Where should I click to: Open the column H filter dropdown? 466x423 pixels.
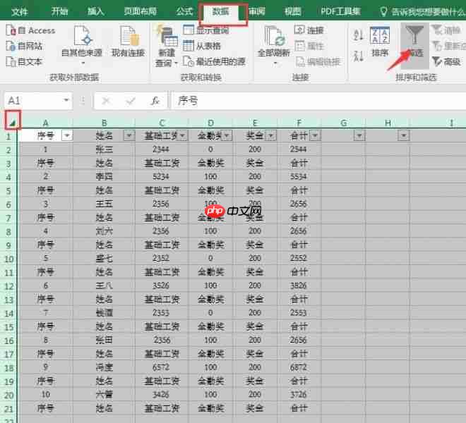pyautogui.click(x=404, y=135)
